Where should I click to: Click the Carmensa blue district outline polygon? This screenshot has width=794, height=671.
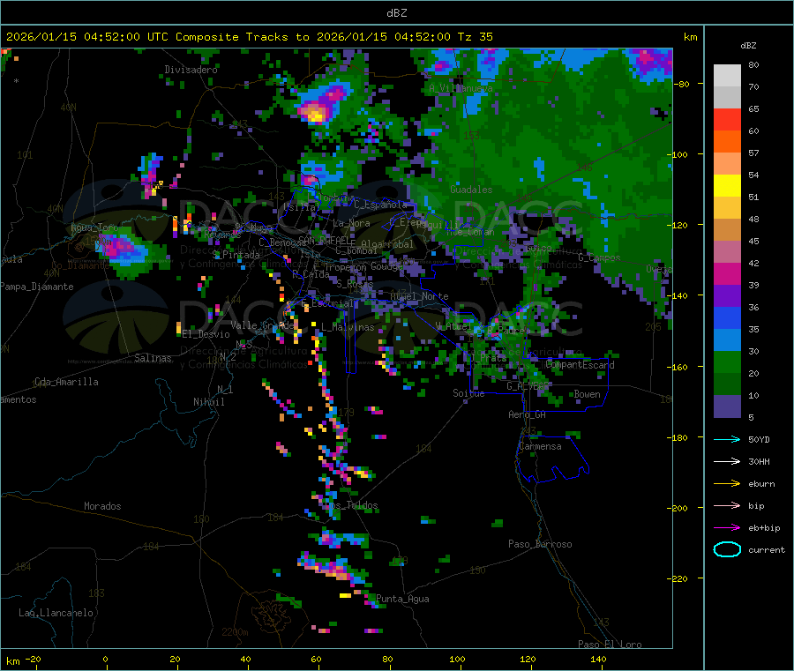[x=552, y=459]
